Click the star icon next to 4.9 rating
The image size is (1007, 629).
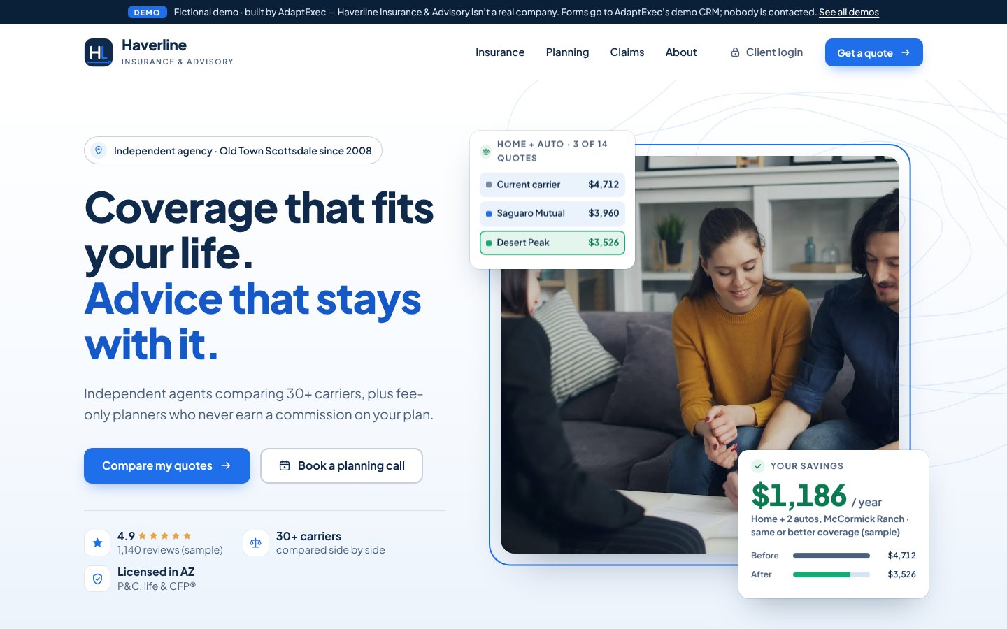(97, 543)
